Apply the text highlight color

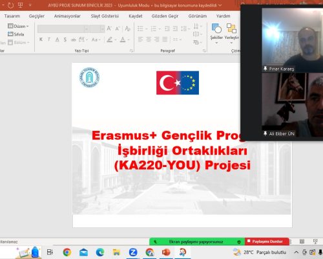point(110,39)
